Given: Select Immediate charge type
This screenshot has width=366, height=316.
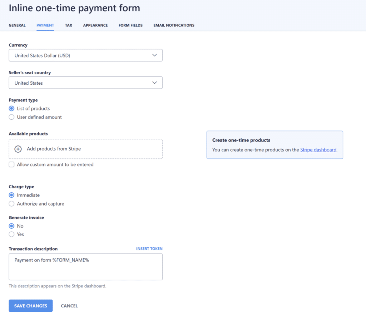Looking at the screenshot, I should coord(11,195).
